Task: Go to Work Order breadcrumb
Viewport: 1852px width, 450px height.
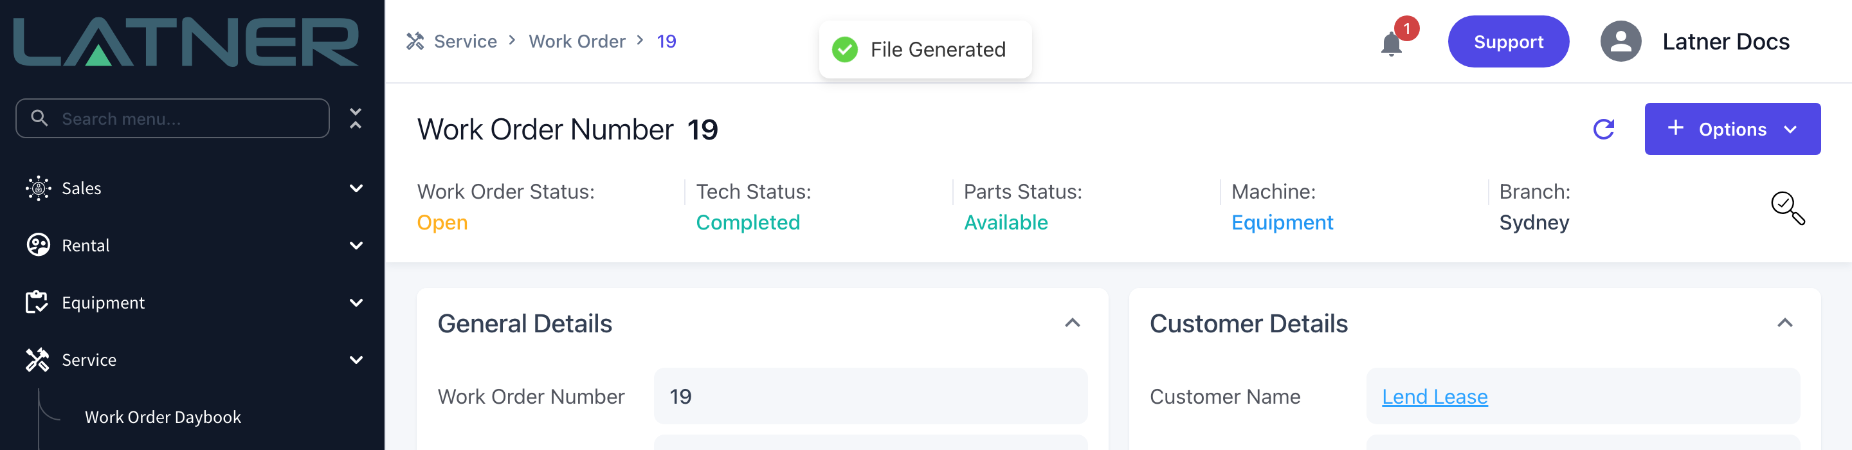Action: pyautogui.click(x=577, y=42)
